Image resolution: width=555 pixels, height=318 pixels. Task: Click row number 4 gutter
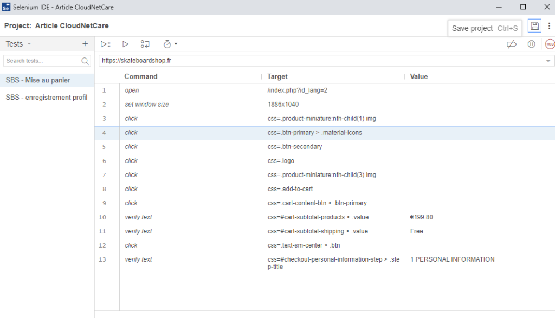[x=104, y=133]
